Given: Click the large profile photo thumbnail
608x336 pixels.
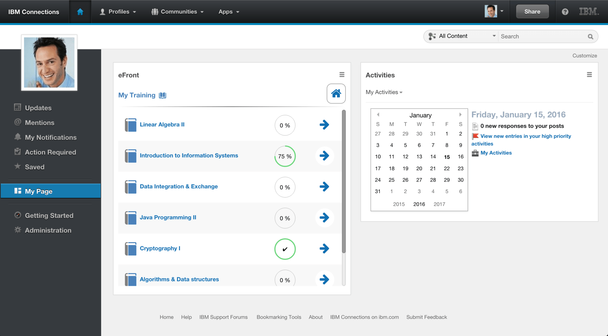Looking at the screenshot, I should point(49,62).
